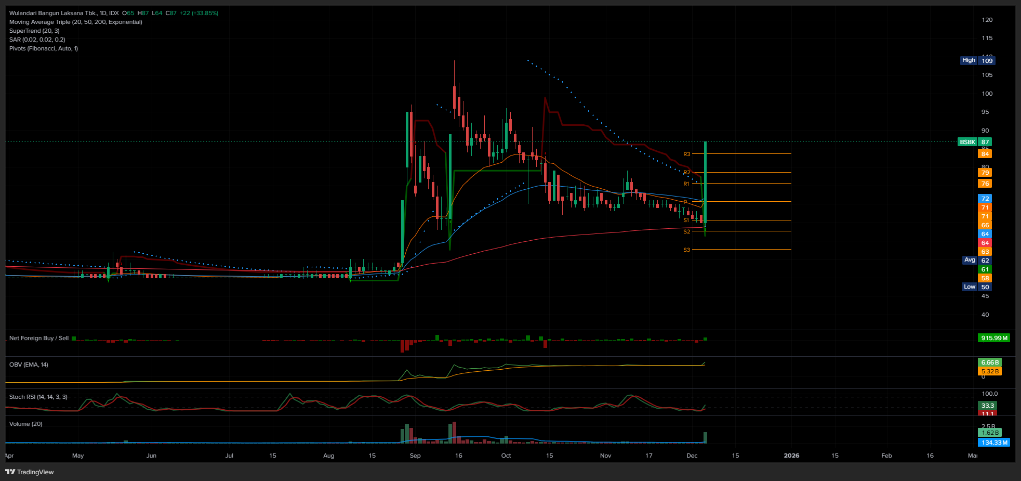Click the green 6.66B OBV value label

tap(989, 362)
